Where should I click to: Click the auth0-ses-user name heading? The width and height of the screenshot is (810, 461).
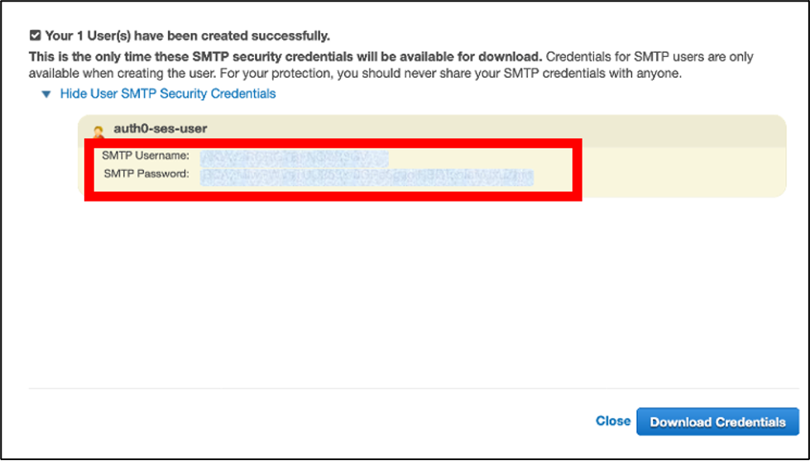[161, 128]
